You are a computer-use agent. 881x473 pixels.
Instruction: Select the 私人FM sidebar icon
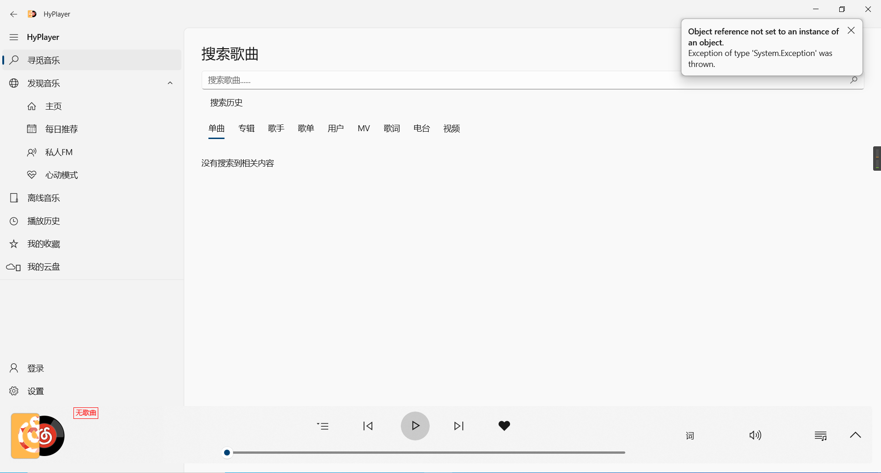59,152
